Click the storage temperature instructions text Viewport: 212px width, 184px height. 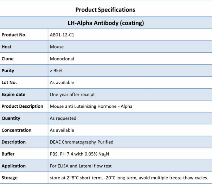tap(129, 178)
